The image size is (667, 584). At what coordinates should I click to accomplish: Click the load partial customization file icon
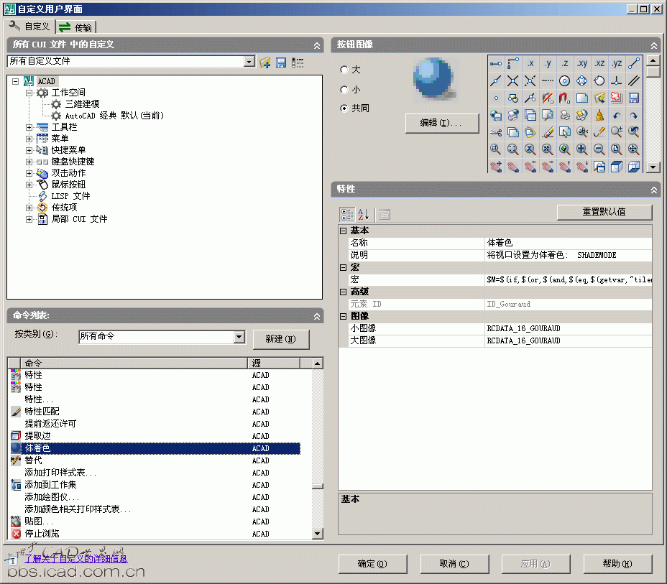tap(265, 62)
